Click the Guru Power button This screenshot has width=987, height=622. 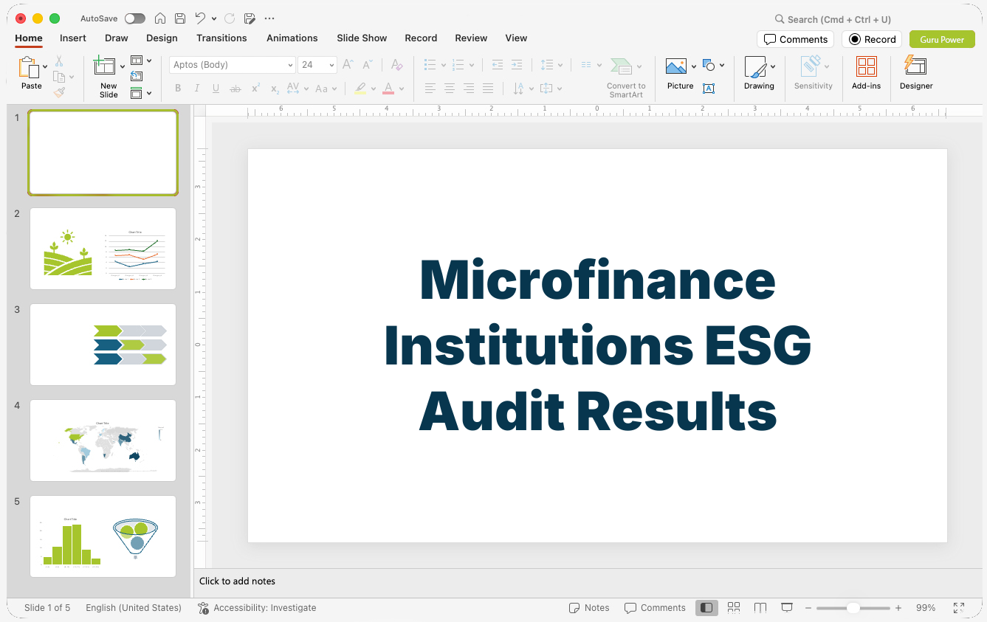[942, 39]
